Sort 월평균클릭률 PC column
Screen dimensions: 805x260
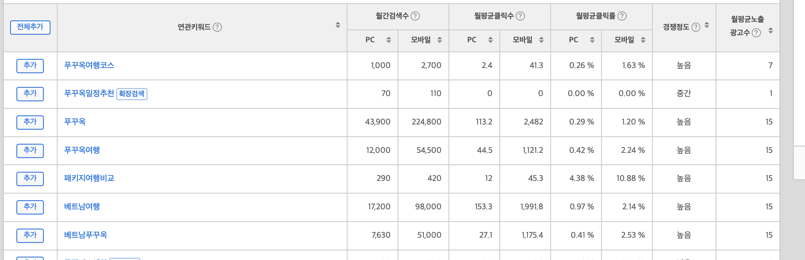point(592,40)
